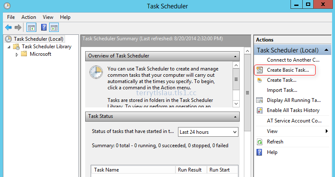Click the Refresh action text
The image size is (335, 177).
275,142
